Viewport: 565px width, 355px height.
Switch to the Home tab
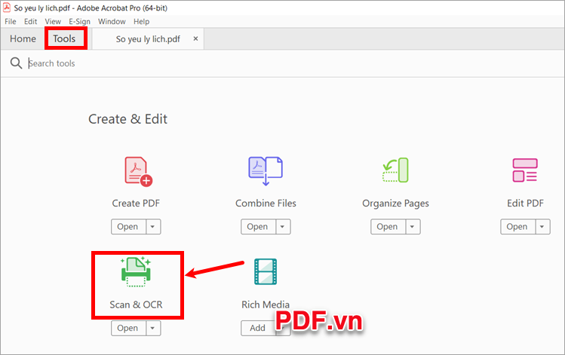click(23, 38)
